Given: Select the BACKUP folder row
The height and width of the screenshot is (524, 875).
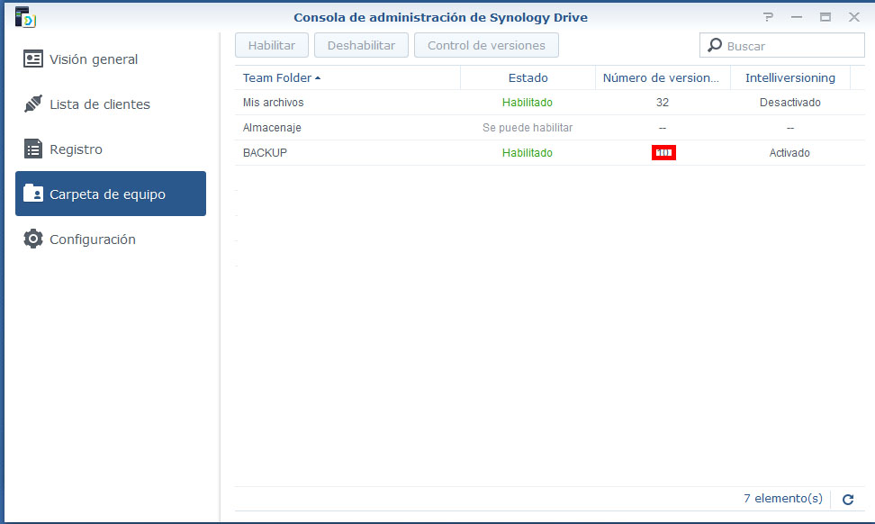Looking at the screenshot, I should (x=550, y=152).
